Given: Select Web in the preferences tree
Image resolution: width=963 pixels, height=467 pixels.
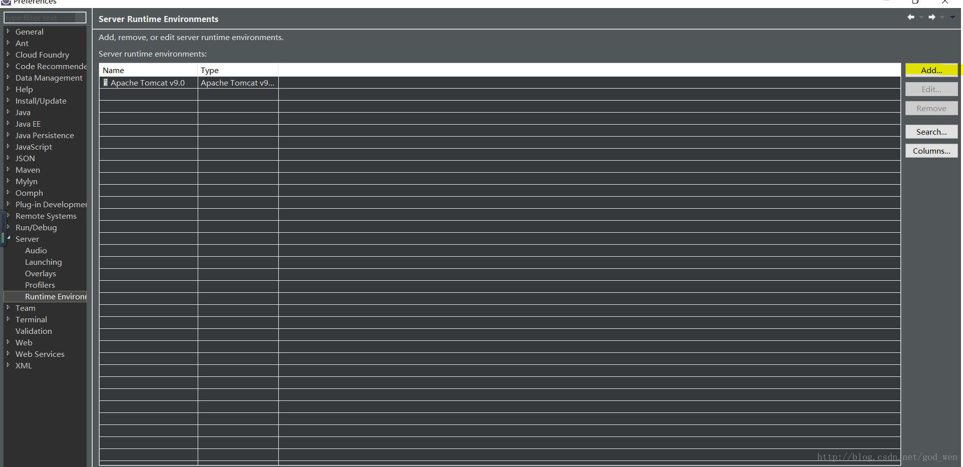Looking at the screenshot, I should click(24, 342).
